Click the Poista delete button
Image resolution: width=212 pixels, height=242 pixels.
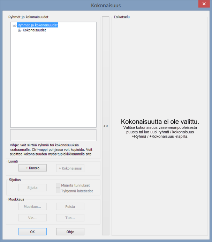coord(70,206)
